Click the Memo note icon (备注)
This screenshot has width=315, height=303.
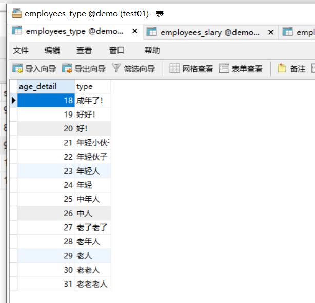coord(282,68)
